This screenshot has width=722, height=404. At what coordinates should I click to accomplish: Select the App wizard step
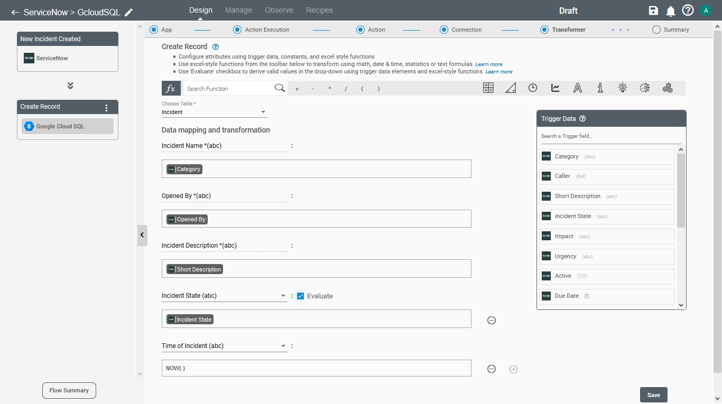click(x=161, y=30)
